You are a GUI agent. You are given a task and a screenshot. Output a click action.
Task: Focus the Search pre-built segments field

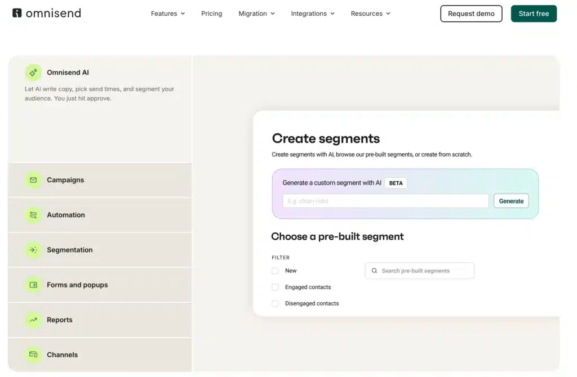point(419,271)
